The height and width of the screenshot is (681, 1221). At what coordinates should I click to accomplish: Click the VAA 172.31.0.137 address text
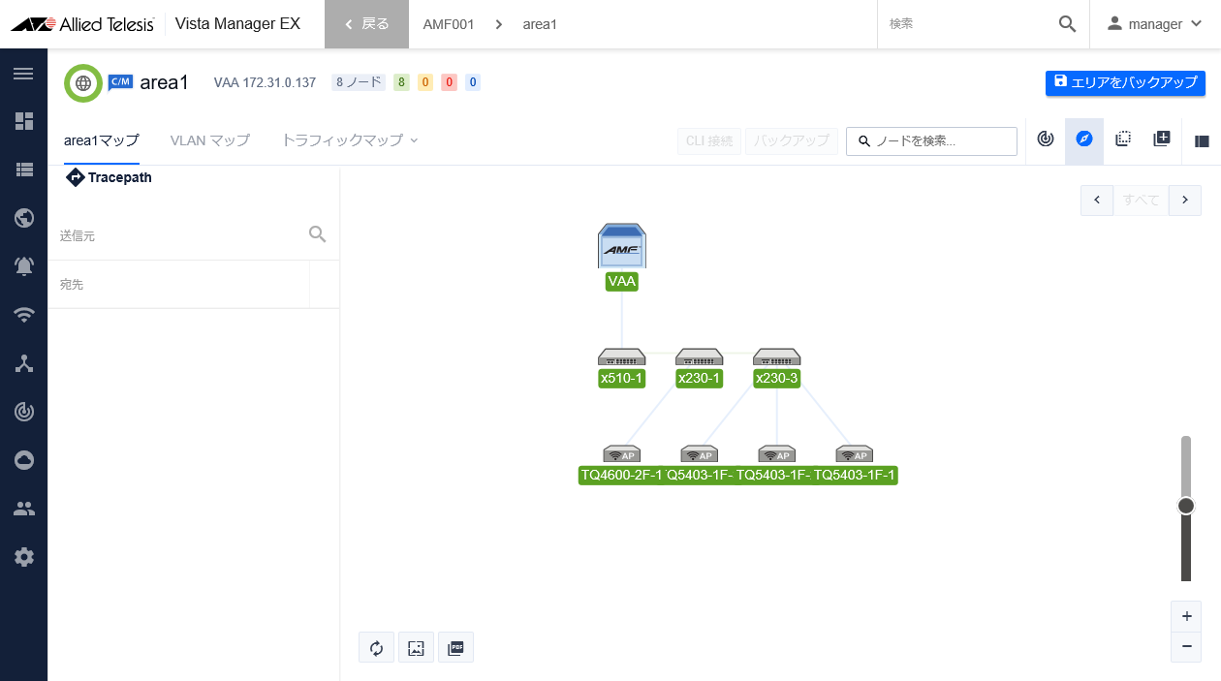(265, 82)
